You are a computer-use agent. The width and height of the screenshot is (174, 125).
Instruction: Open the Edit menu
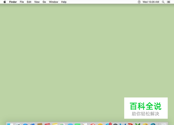[29, 2]
